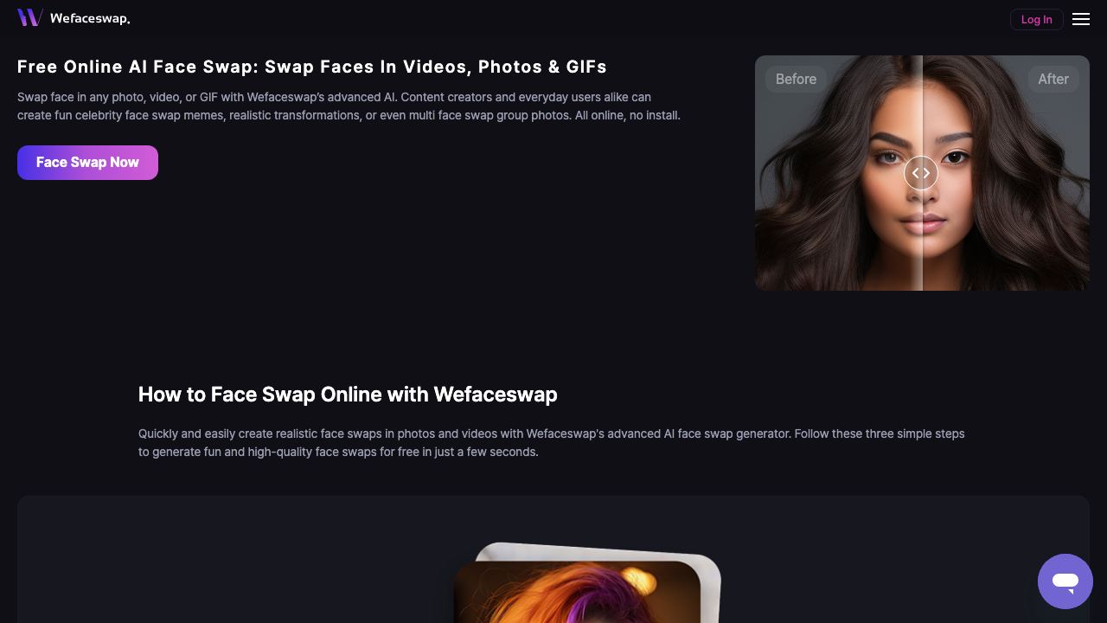Click the Wefaceswap brand name text

point(90,18)
